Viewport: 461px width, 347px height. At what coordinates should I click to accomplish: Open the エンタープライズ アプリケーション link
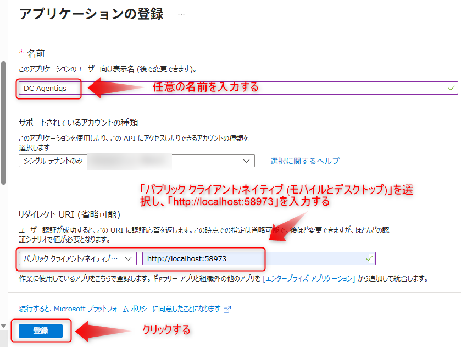click(309, 278)
